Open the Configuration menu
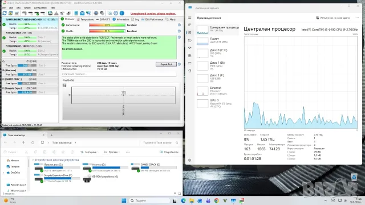This screenshot has height=205, width=365. 40,7
